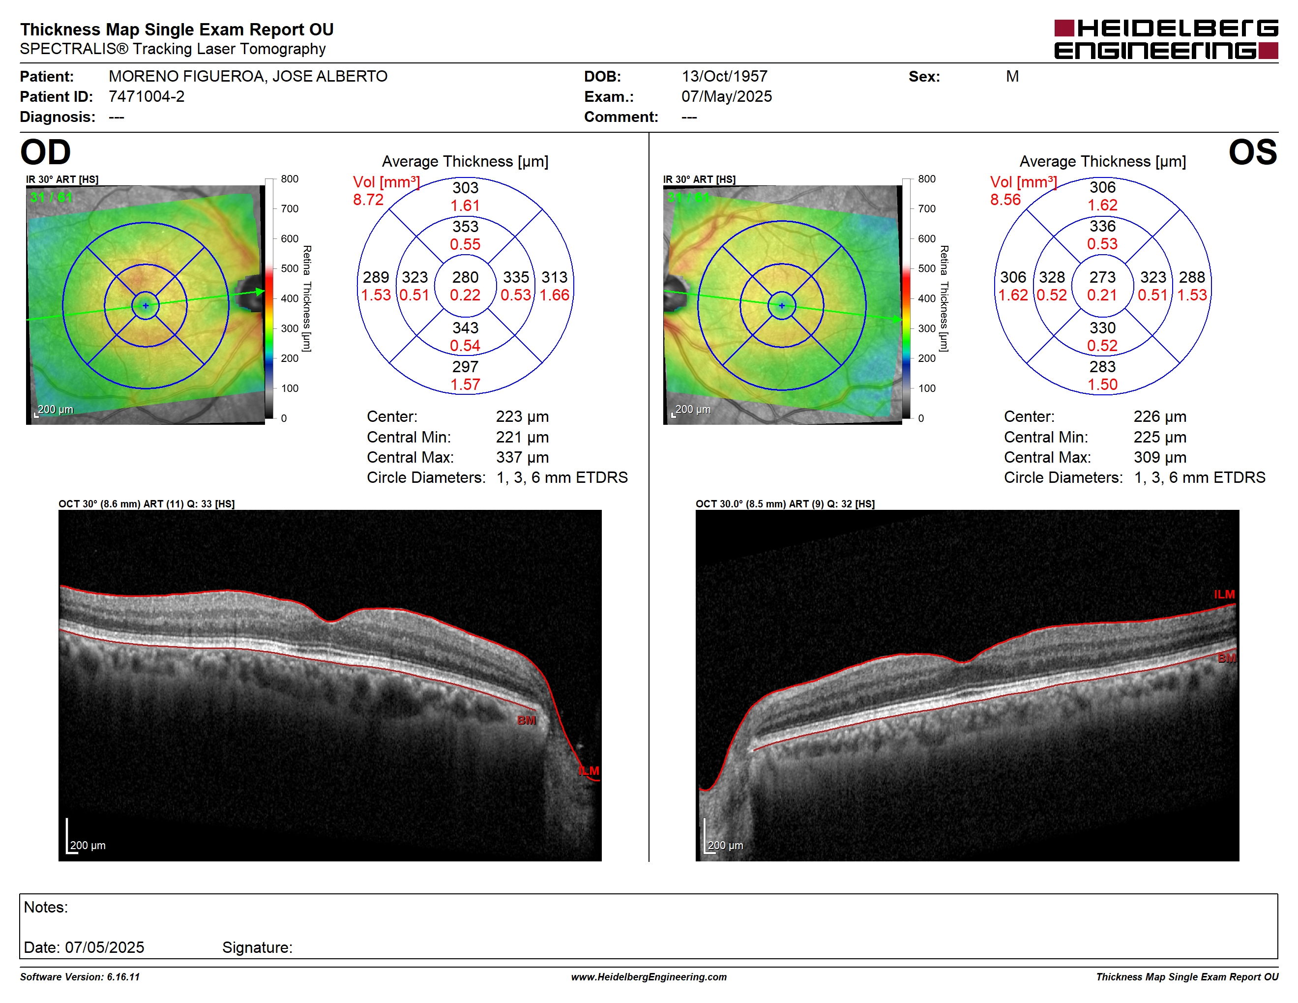
Task: Click Software Version: 6.16.11 footer
Action: tap(80, 977)
